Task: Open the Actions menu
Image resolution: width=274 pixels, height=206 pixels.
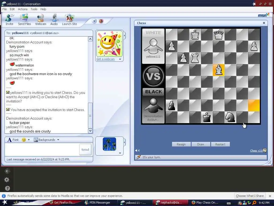Action: click(x=23, y=9)
